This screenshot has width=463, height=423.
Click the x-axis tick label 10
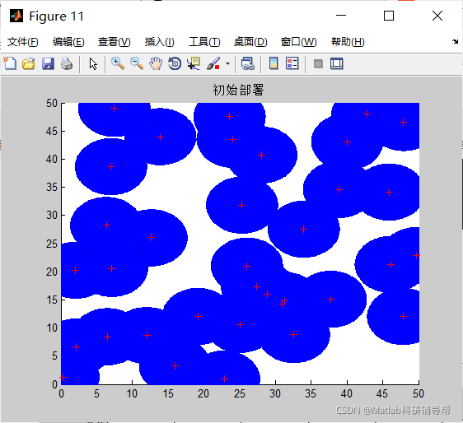(132, 393)
